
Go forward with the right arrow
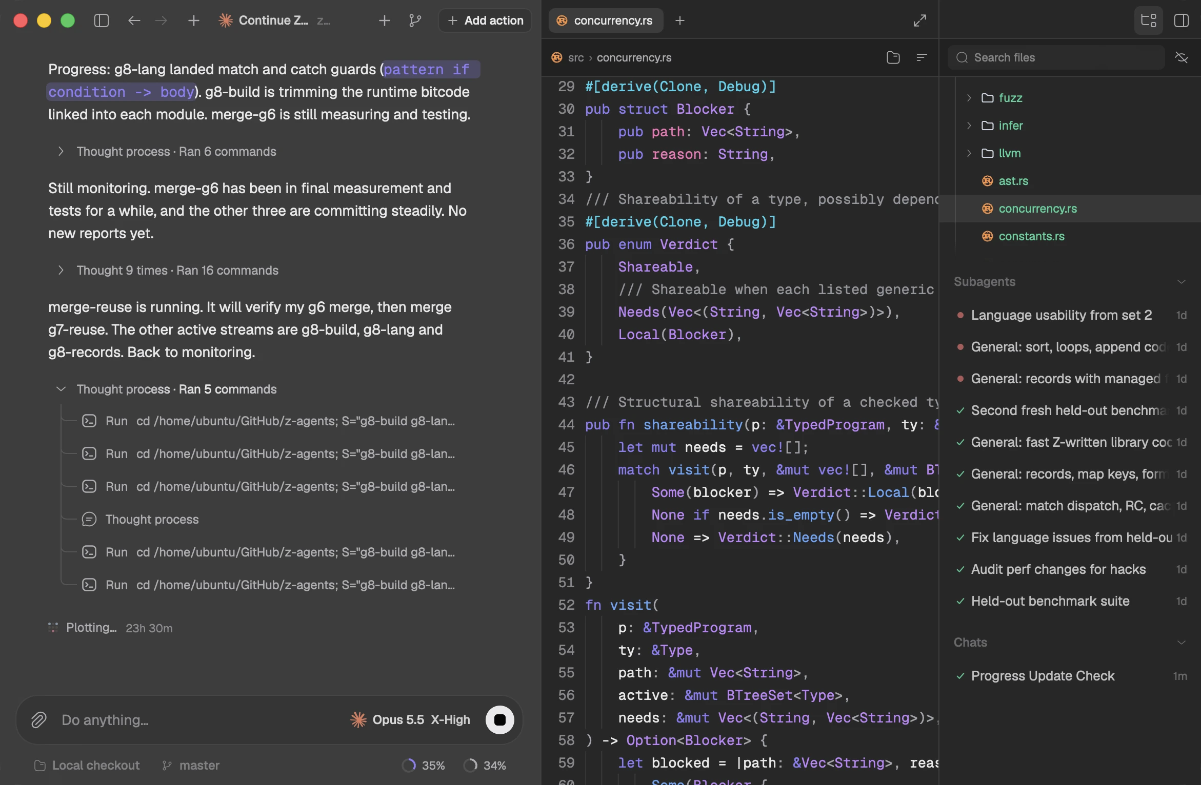coord(161,20)
